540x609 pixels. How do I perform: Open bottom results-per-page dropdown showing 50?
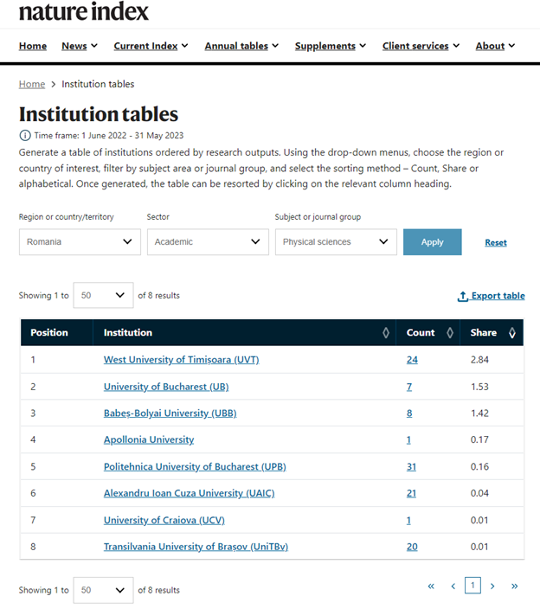point(103,590)
